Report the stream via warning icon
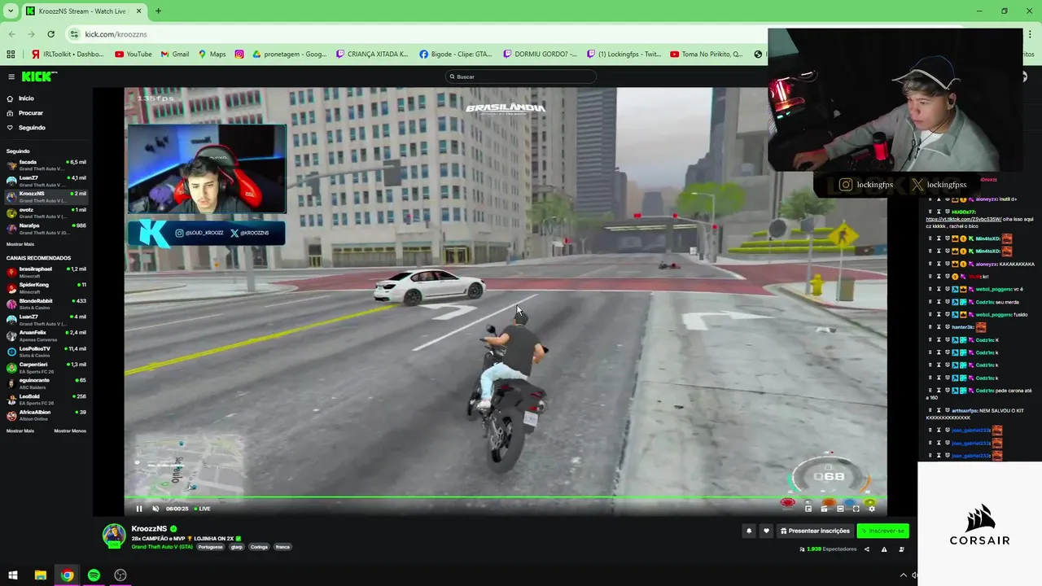 click(884, 549)
